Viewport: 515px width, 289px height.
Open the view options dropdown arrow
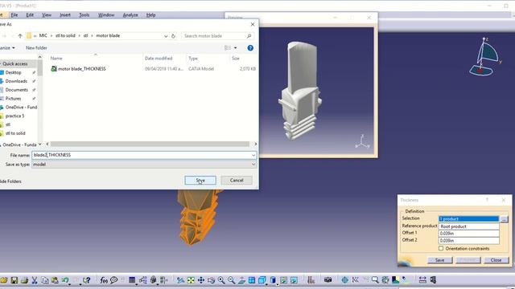(236, 48)
